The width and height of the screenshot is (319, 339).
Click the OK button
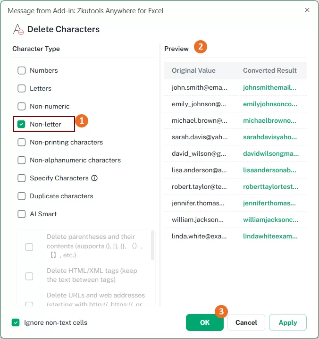pos(205,322)
